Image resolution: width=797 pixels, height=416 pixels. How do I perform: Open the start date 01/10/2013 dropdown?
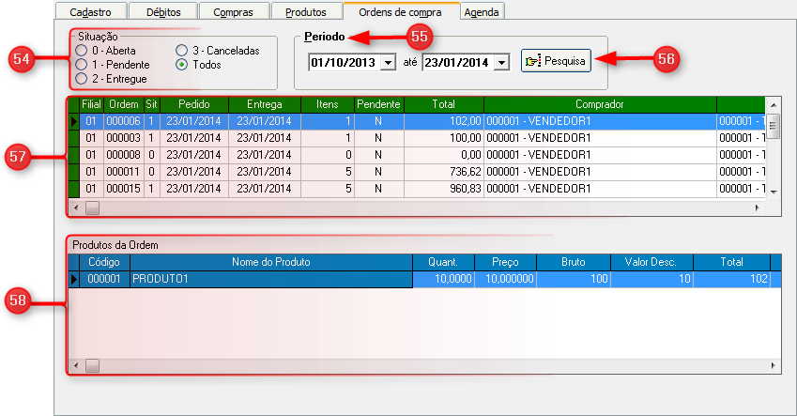(389, 63)
